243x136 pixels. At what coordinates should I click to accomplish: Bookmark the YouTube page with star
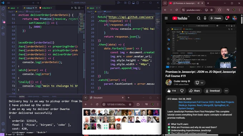212,10
